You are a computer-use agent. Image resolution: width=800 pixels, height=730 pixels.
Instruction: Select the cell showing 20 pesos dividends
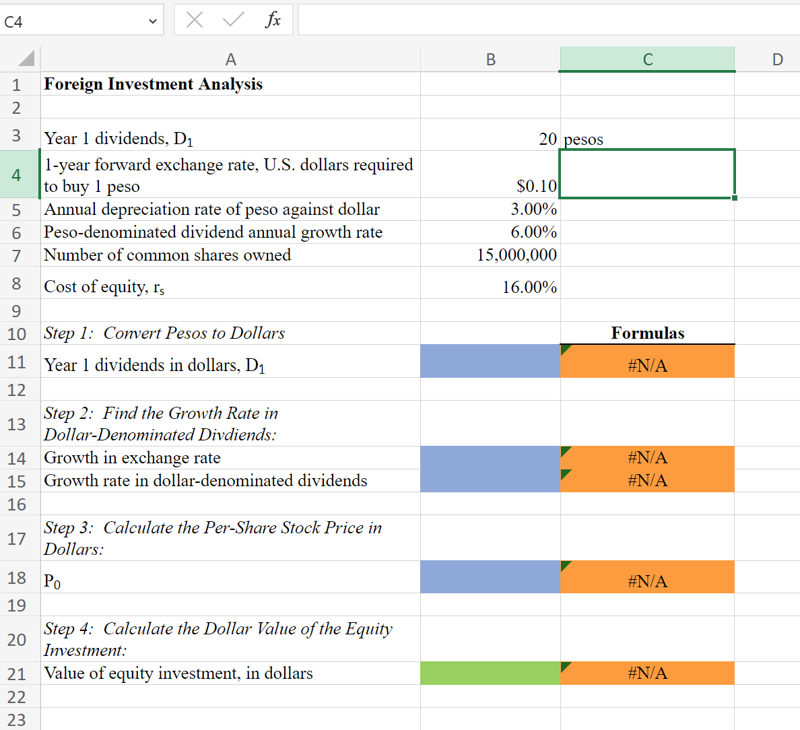[x=490, y=138]
